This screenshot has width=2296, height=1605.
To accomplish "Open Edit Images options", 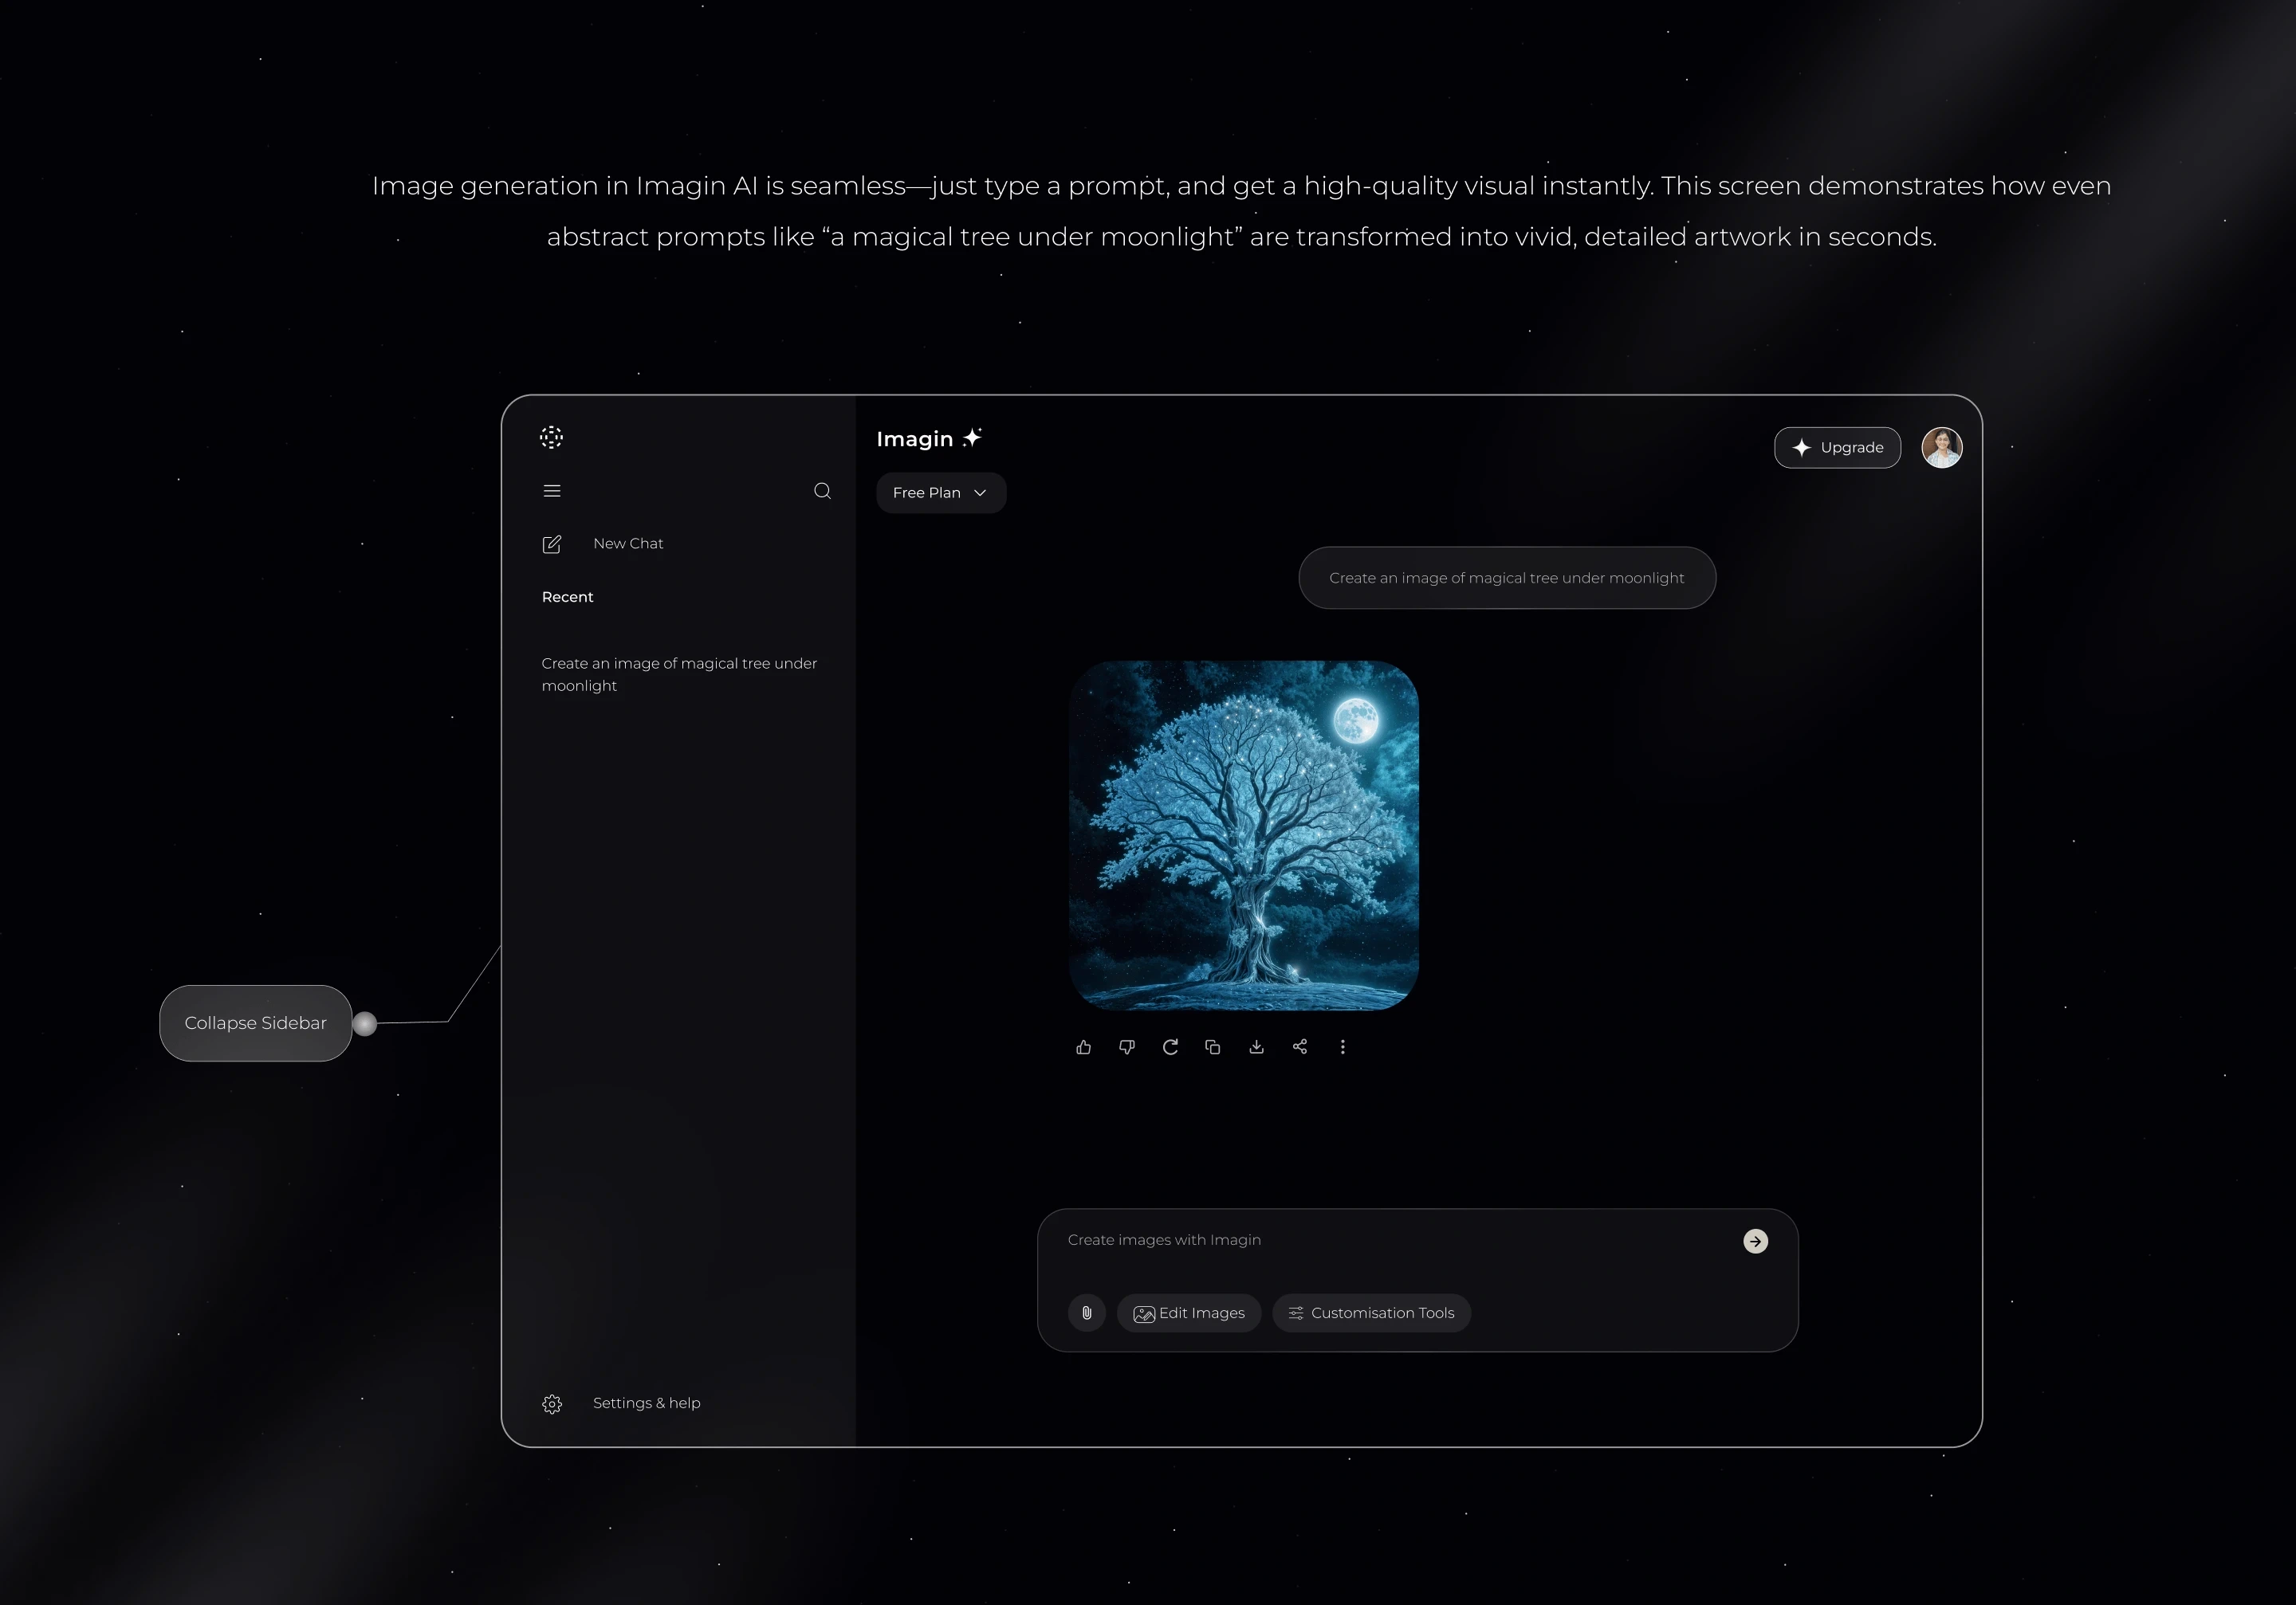I will (x=1189, y=1313).
